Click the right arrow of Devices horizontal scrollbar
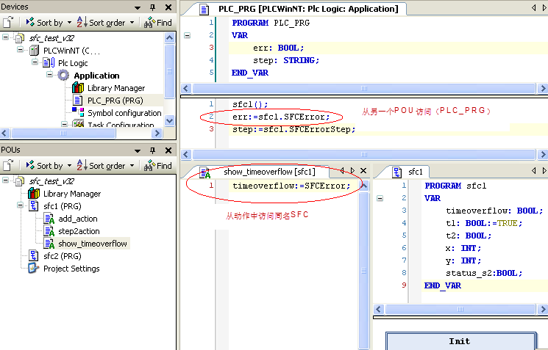The height and width of the screenshot is (350, 548). pos(157,133)
